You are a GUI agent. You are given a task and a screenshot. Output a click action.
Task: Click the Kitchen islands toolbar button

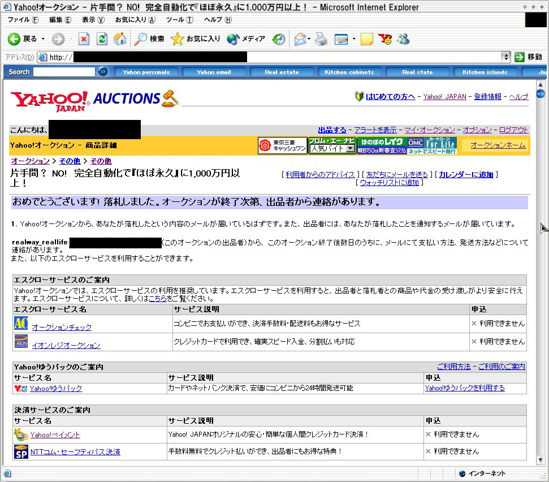485,72
